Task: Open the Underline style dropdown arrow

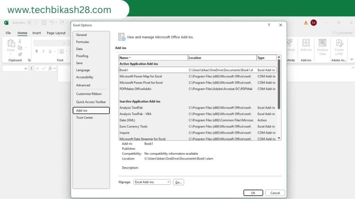Action: (x=55, y=51)
